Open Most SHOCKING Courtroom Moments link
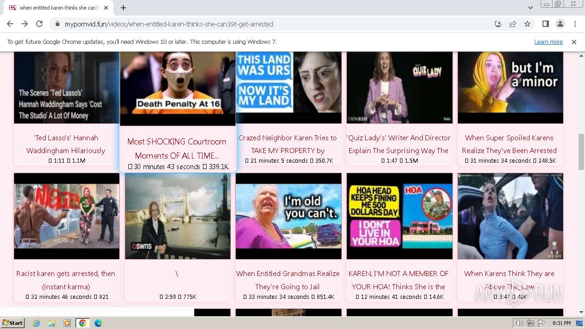 coord(177,149)
